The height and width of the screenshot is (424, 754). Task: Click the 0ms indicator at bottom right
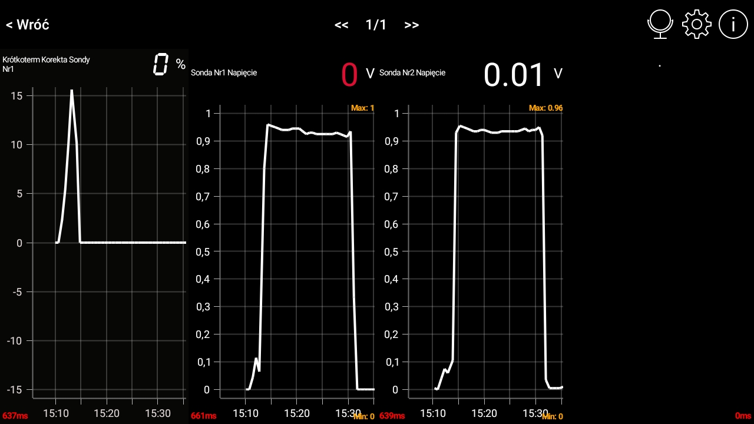coord(743,416)
